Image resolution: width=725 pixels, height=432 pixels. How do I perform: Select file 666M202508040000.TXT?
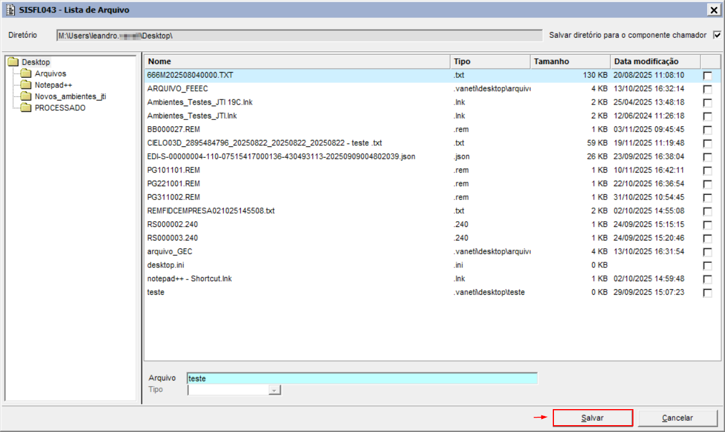(191, 75)
